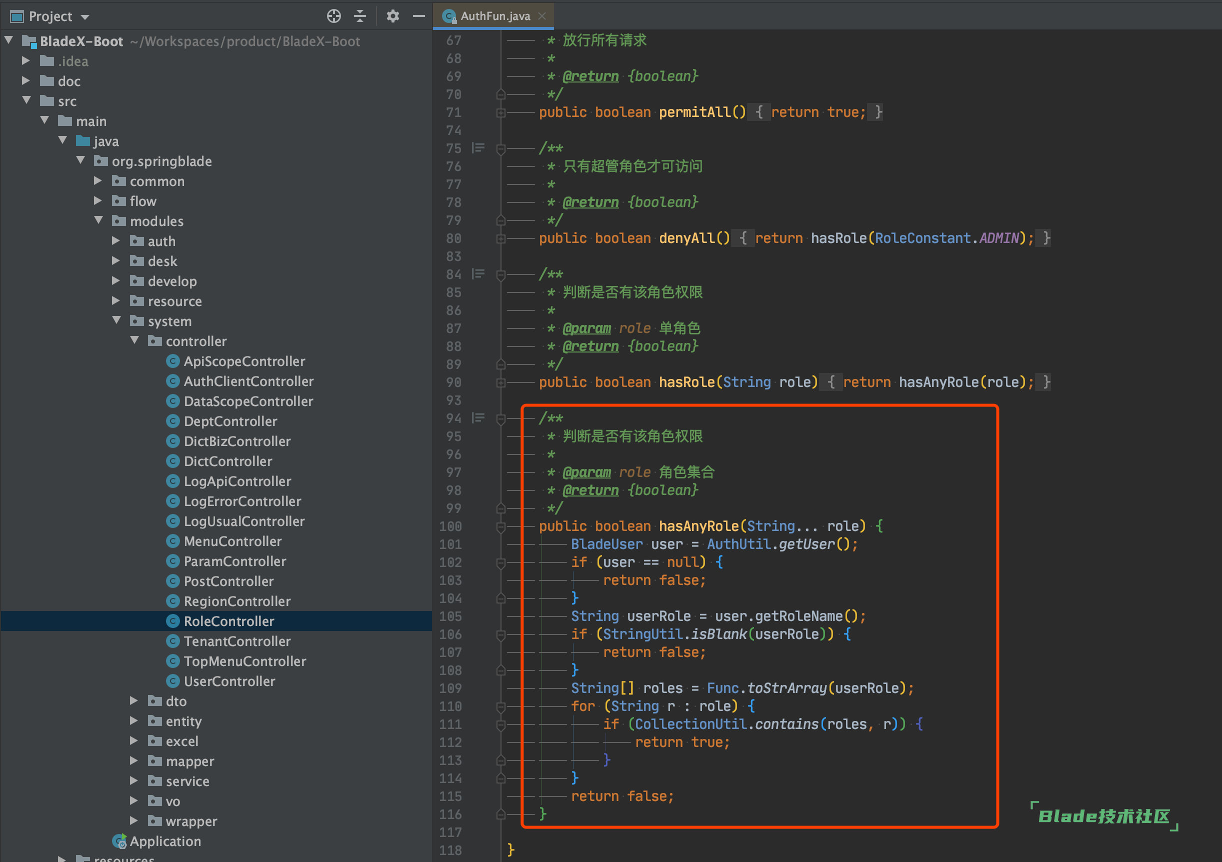Image resolution: width=1222 pixels, height=862 pixels.
Task: Click the LogErrorController class icon
Action: point(172,501)
